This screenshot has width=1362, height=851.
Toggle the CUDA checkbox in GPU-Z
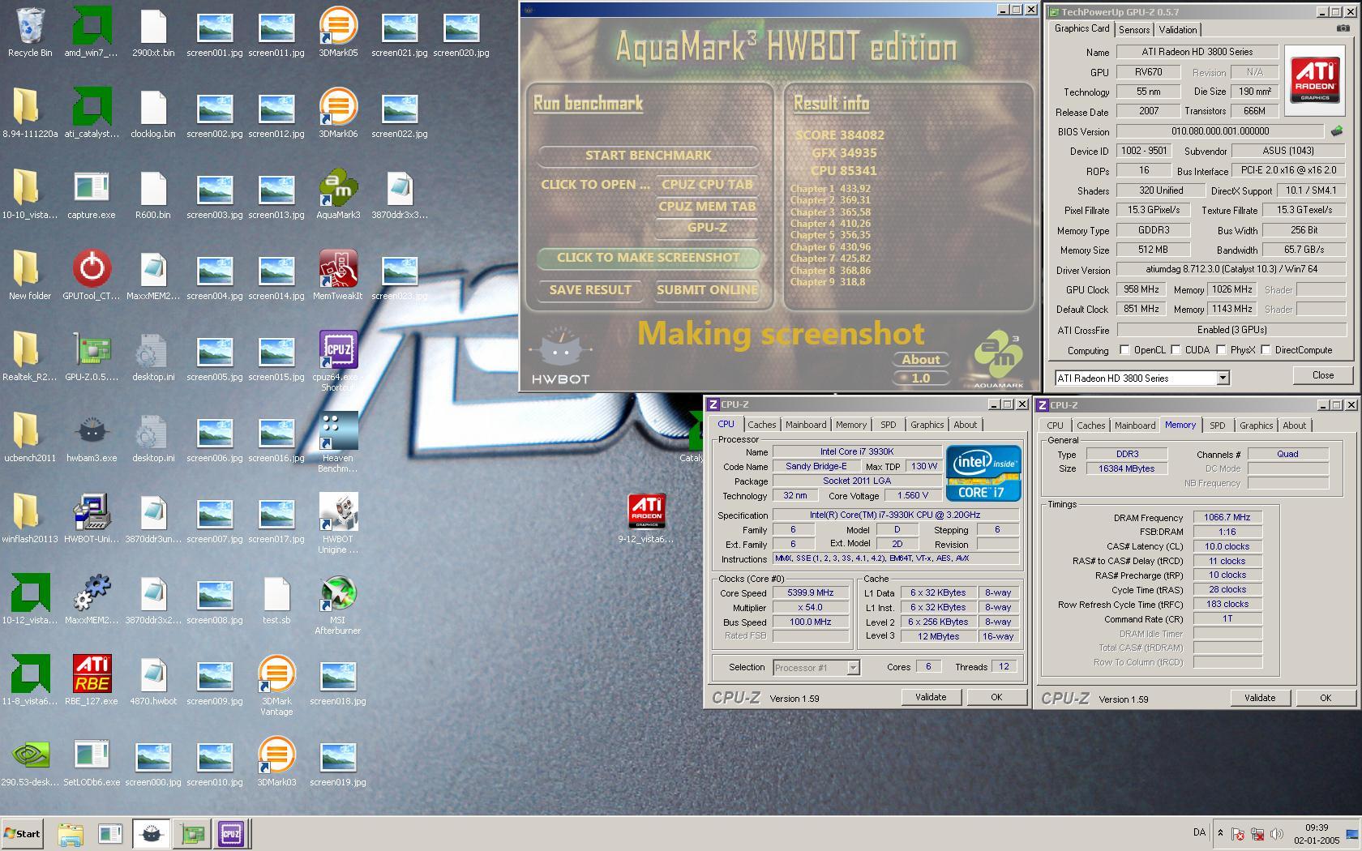click(x=1176, y=350)
